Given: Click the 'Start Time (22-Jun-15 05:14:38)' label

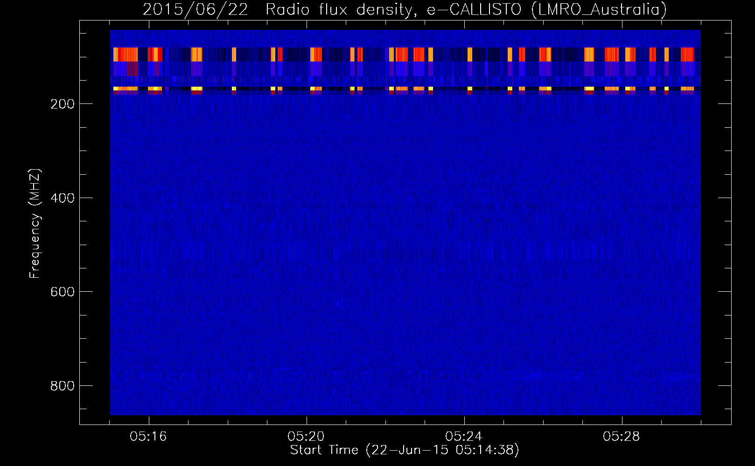Looking at the screenshot, I should (x=405, y=450).
